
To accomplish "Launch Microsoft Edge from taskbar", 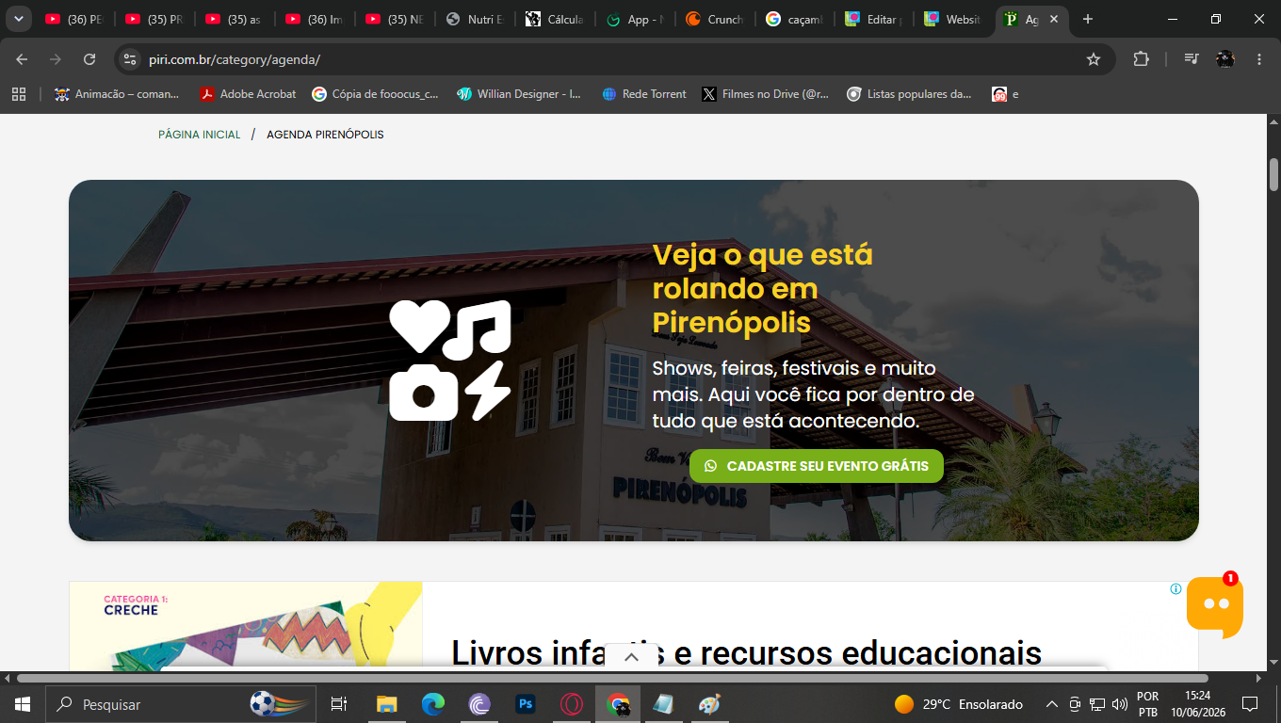I will [x=432, y=704].
